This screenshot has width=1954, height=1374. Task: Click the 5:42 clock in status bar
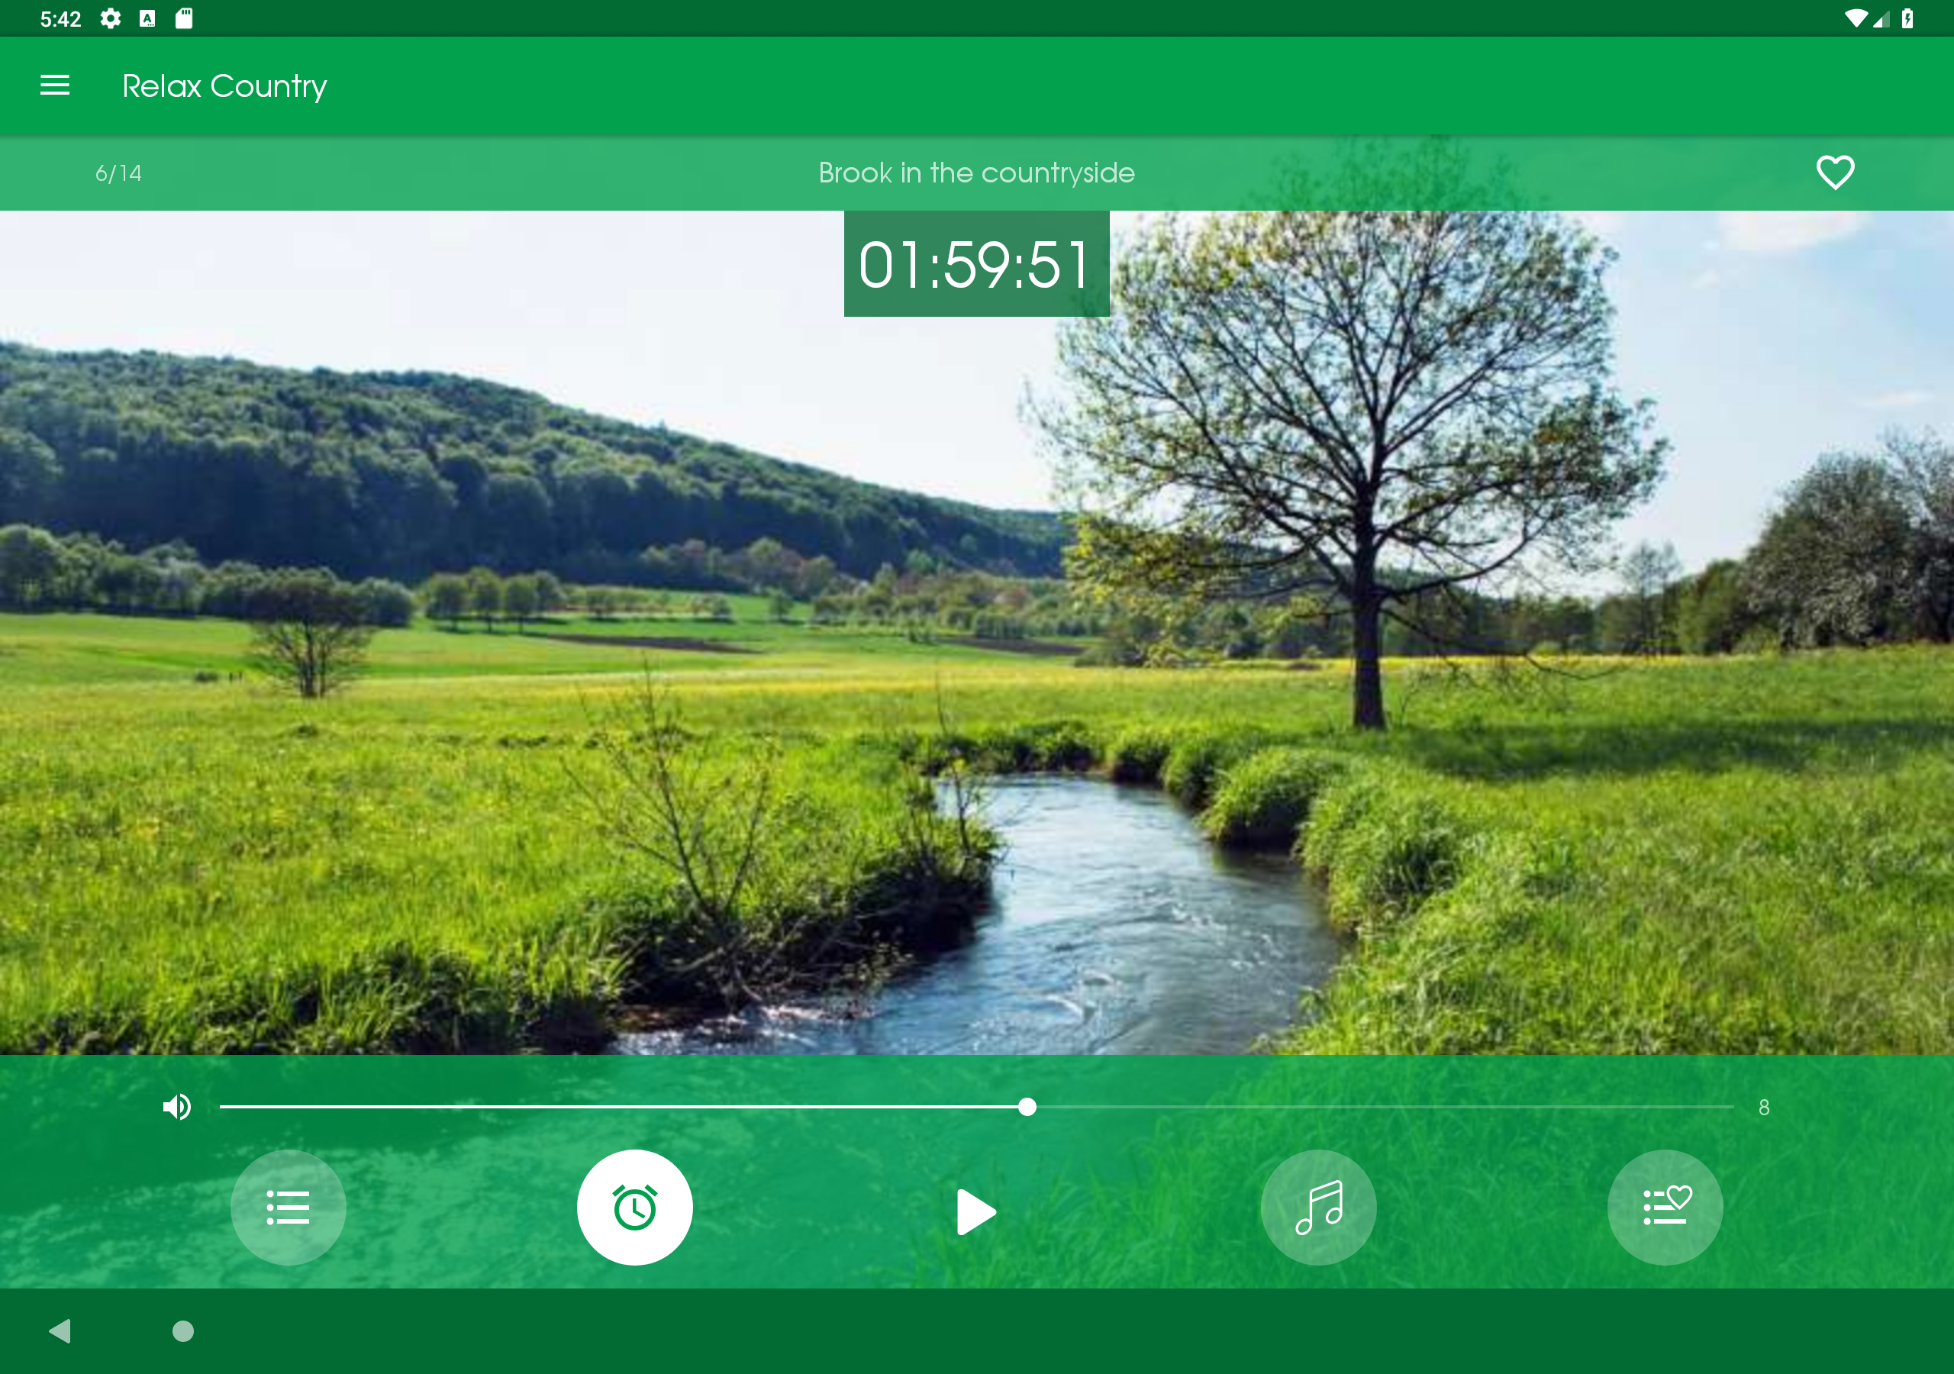(60, 19)
